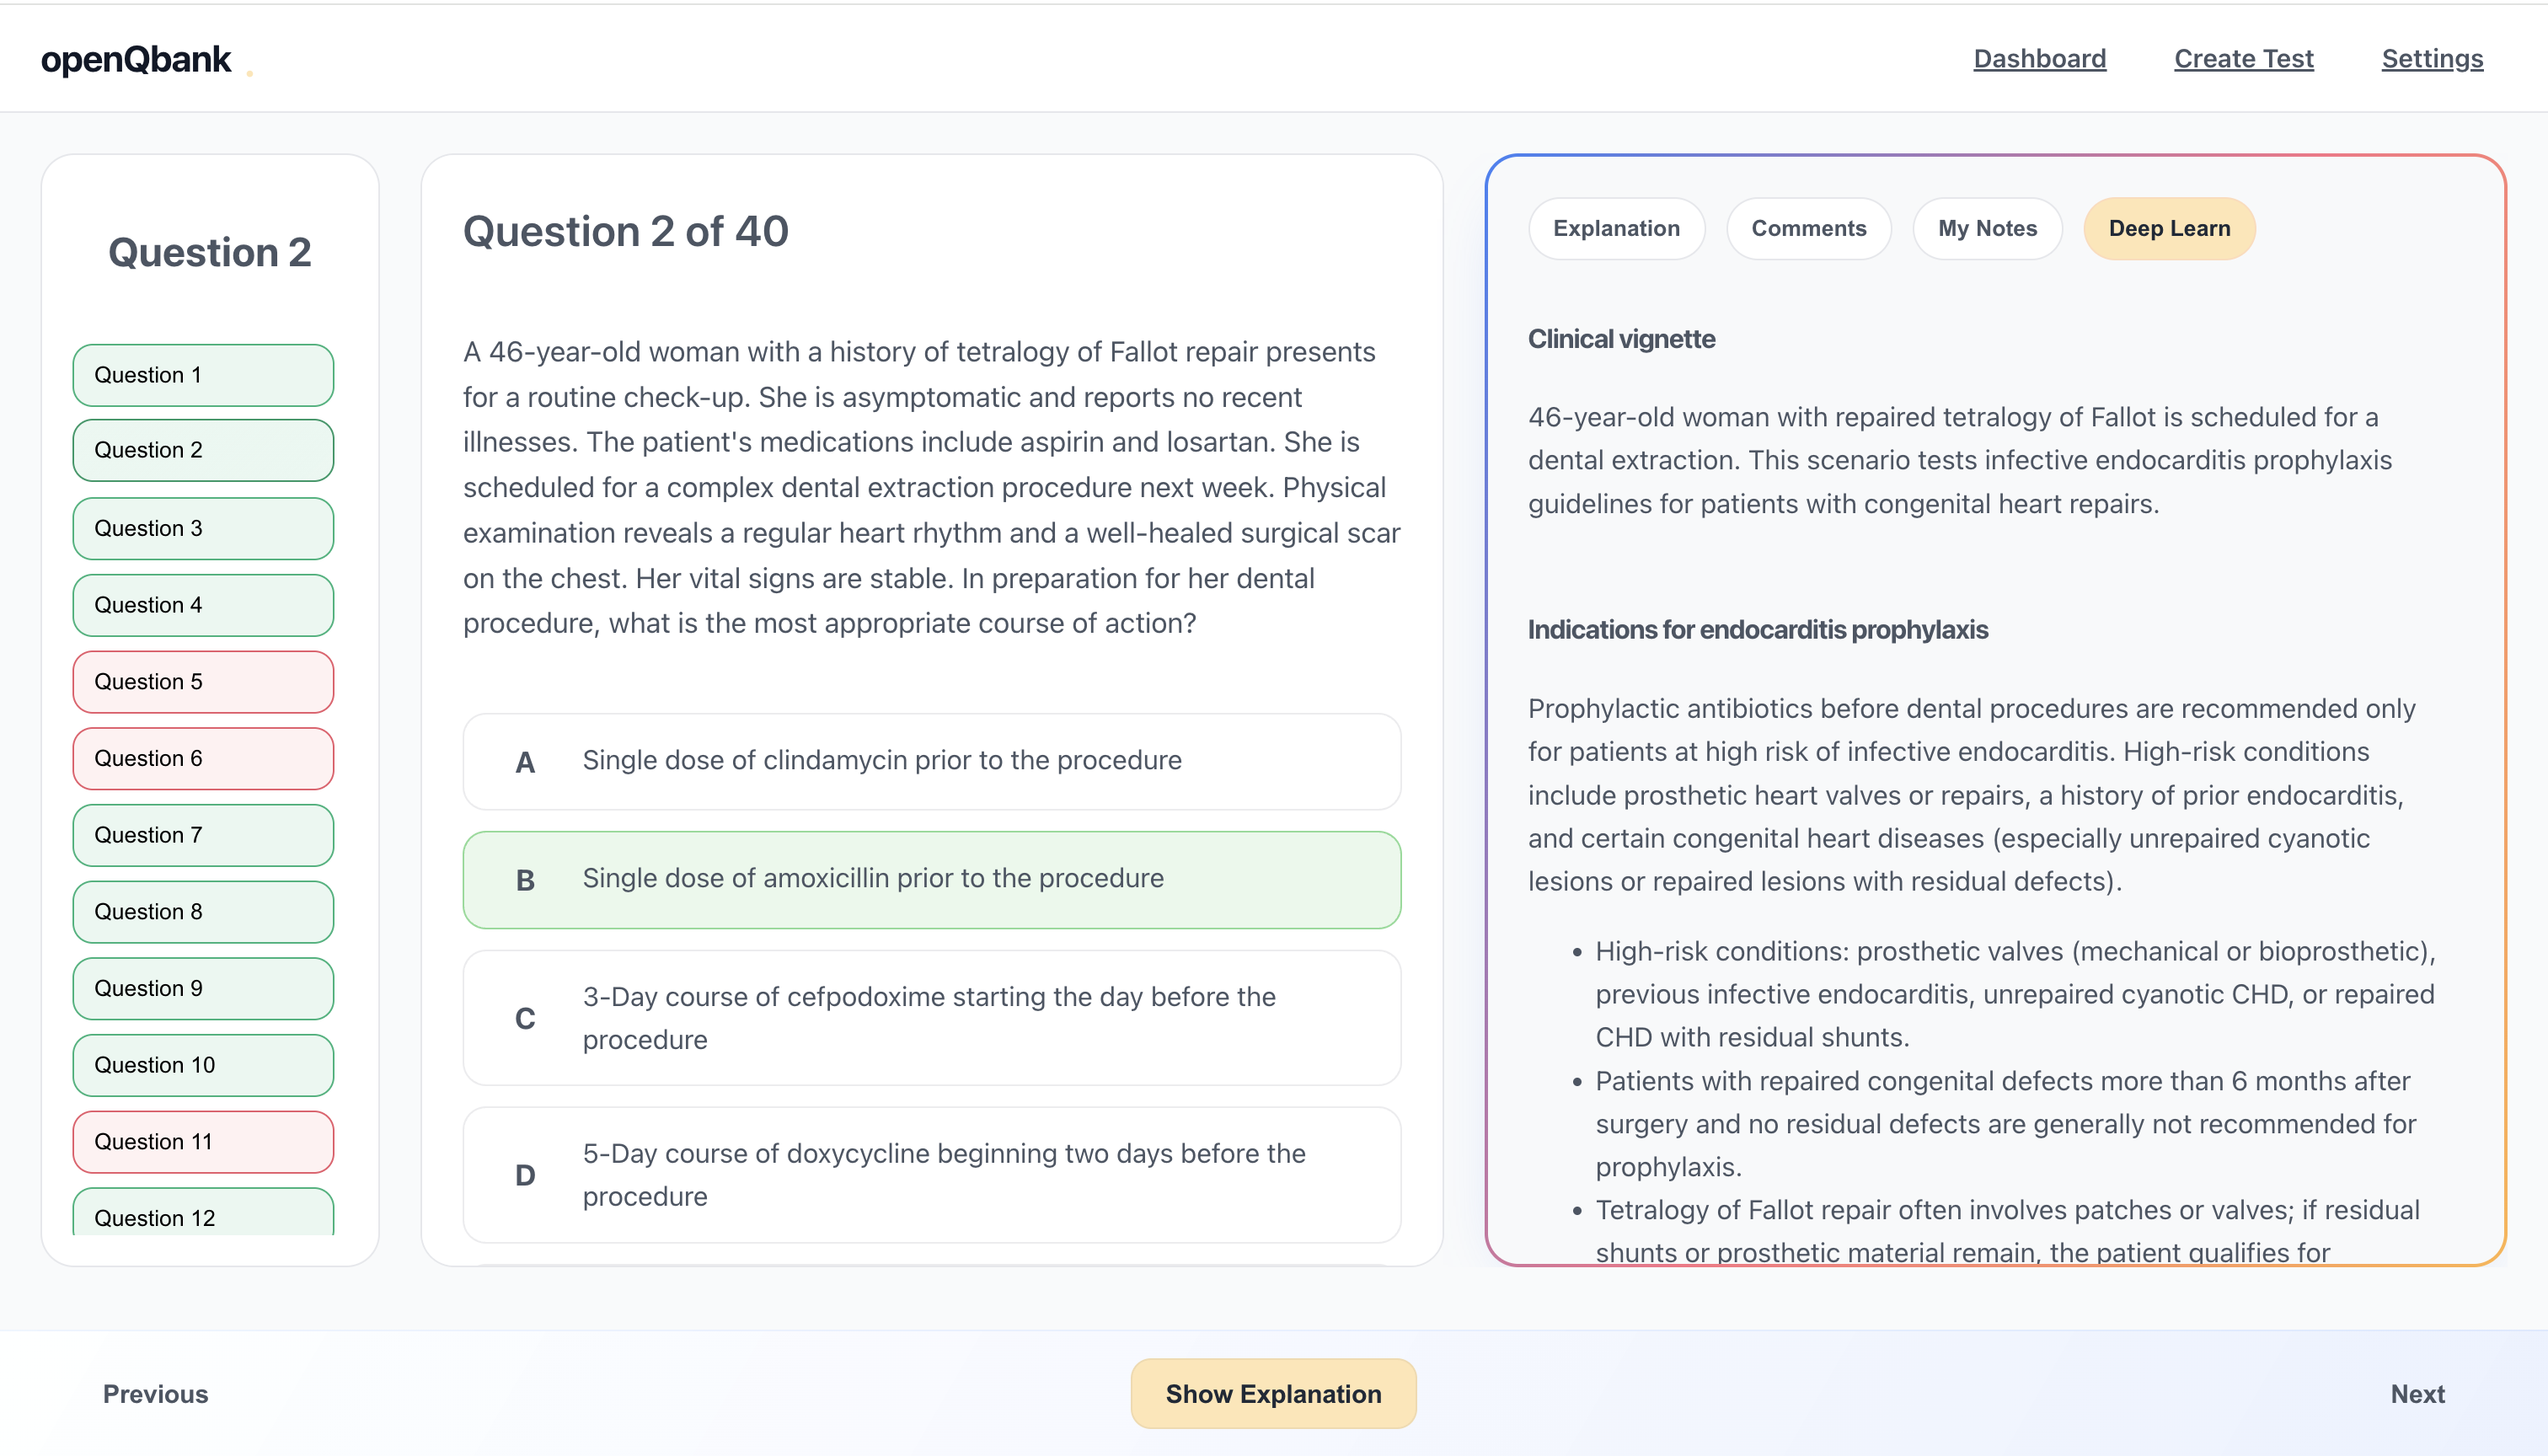The width and height of the screenshot is (2548, 1456).
Task: Select Question 10 in the question list
Action: 202,1065
